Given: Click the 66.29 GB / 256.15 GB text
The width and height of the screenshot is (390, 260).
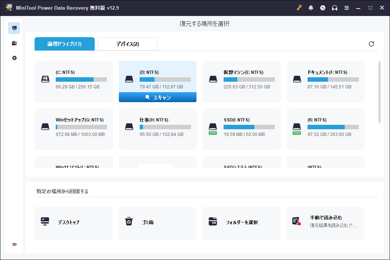Looking at the screenshot, I should pyautogui.click(x=78, y=87).
